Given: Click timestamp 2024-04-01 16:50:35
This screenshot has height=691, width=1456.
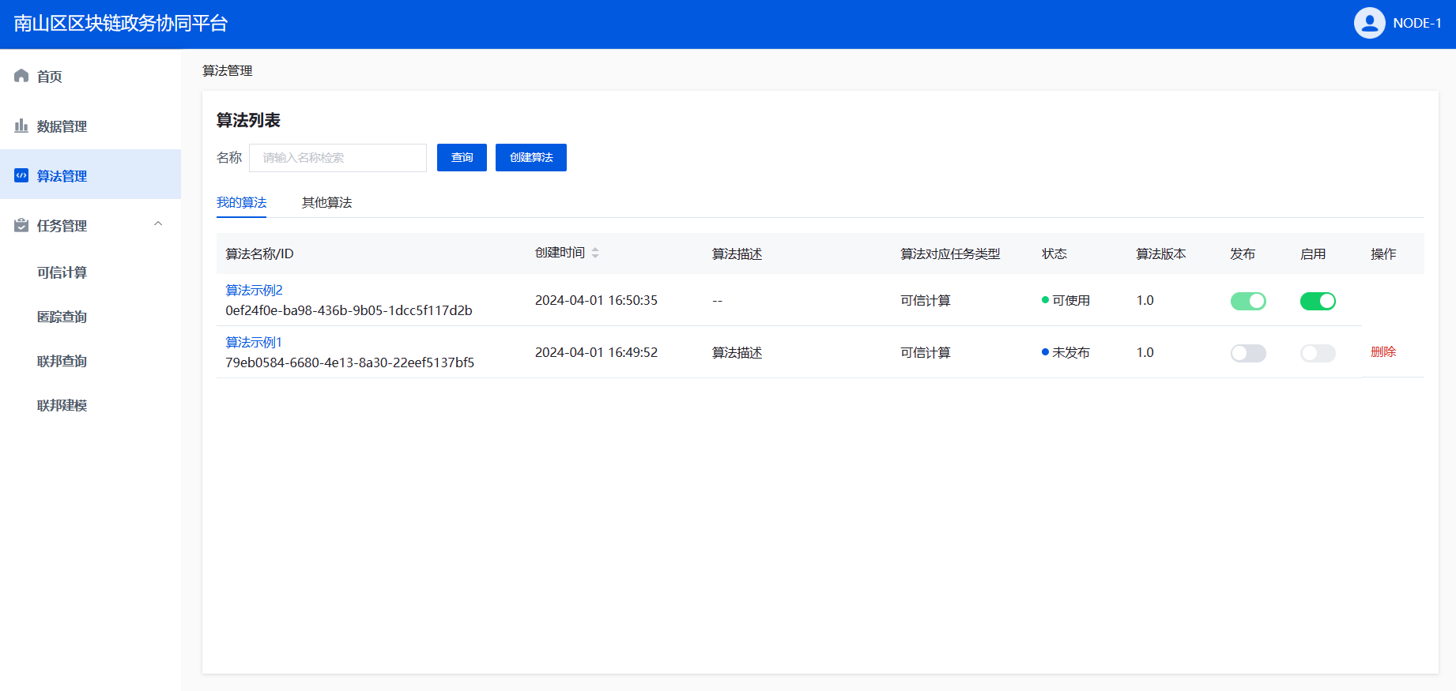Looking at the screenshot, I should pos(596,300).
